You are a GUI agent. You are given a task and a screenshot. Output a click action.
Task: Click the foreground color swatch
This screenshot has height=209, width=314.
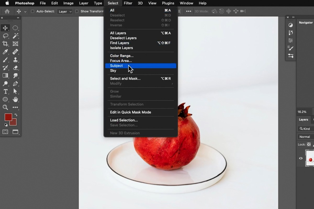pyautogui.click(x=8, y=117)
